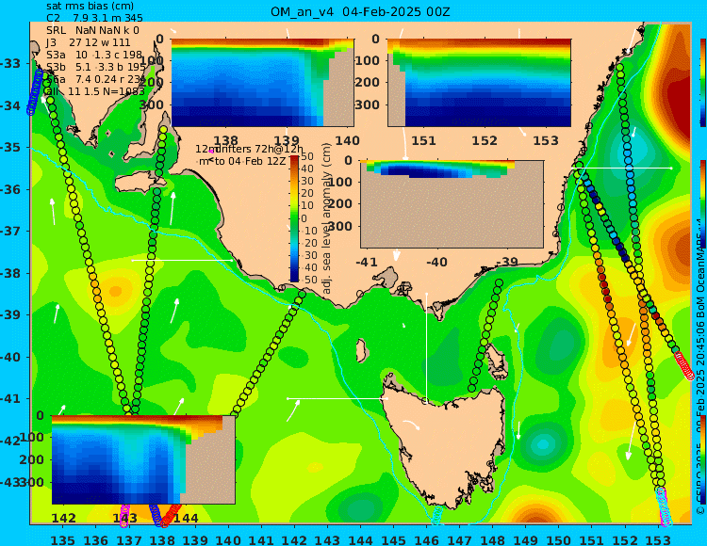Click the Tasmania landmass on the map

click(x=444, y=450)
